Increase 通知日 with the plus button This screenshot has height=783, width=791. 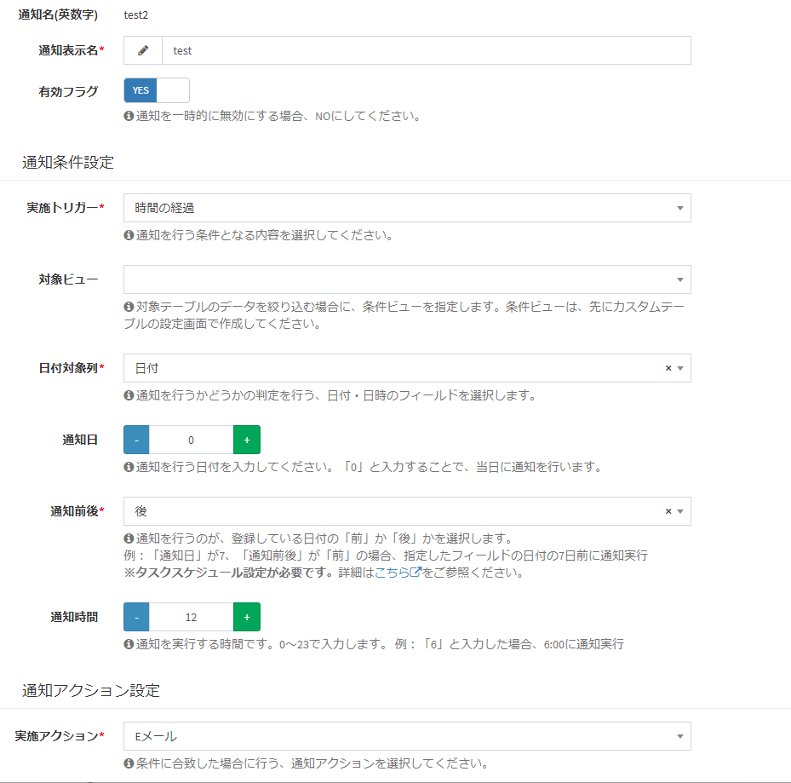tap(247, 440)
